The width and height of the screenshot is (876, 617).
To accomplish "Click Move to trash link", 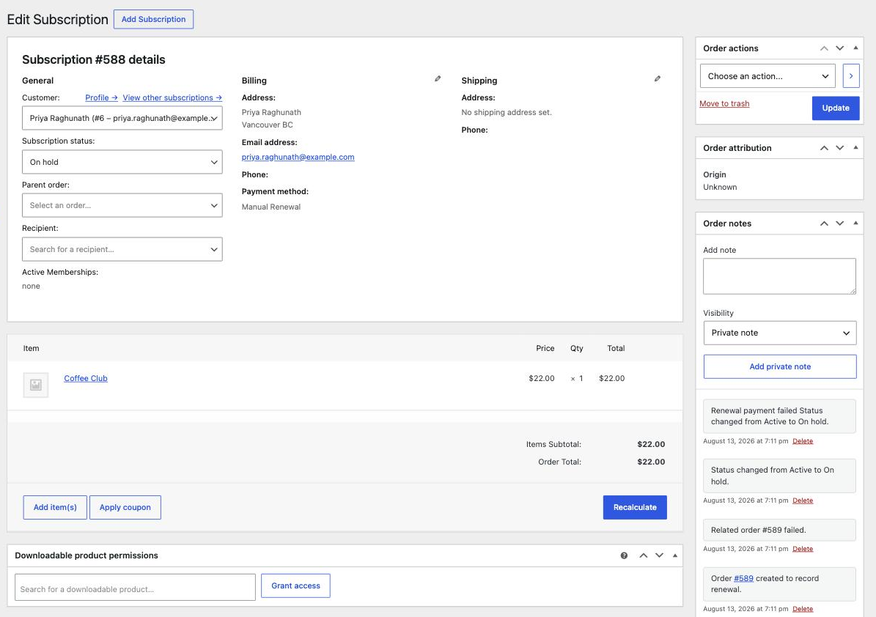I will point(724,103).
